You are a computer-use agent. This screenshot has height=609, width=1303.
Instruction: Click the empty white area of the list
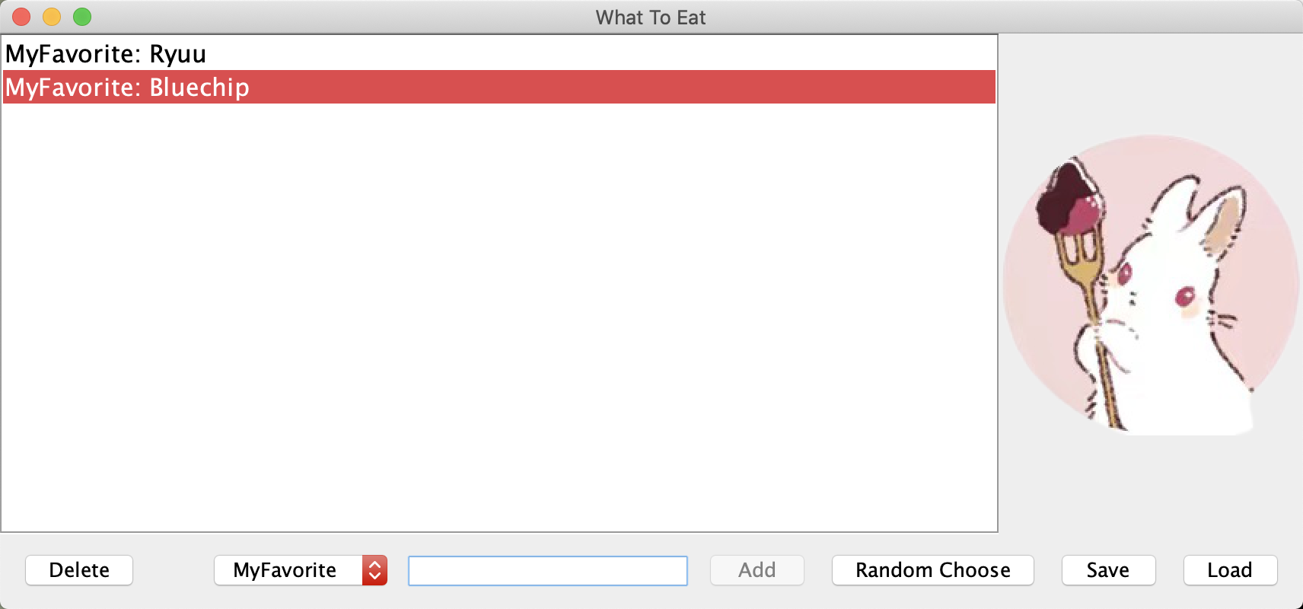[x=499, y=317]
